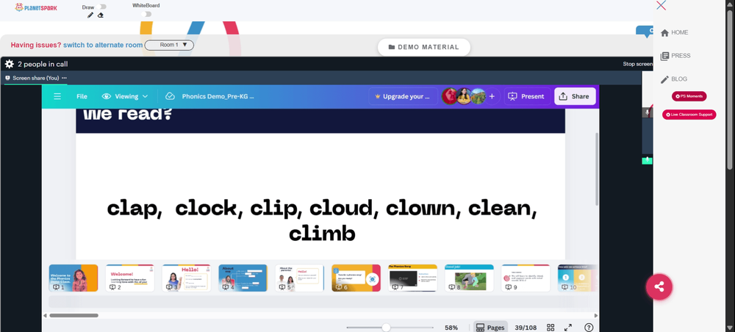Open the Viewing mode dropdown
Viewport: 735px width, 332px height.
[x=125, y=96]
